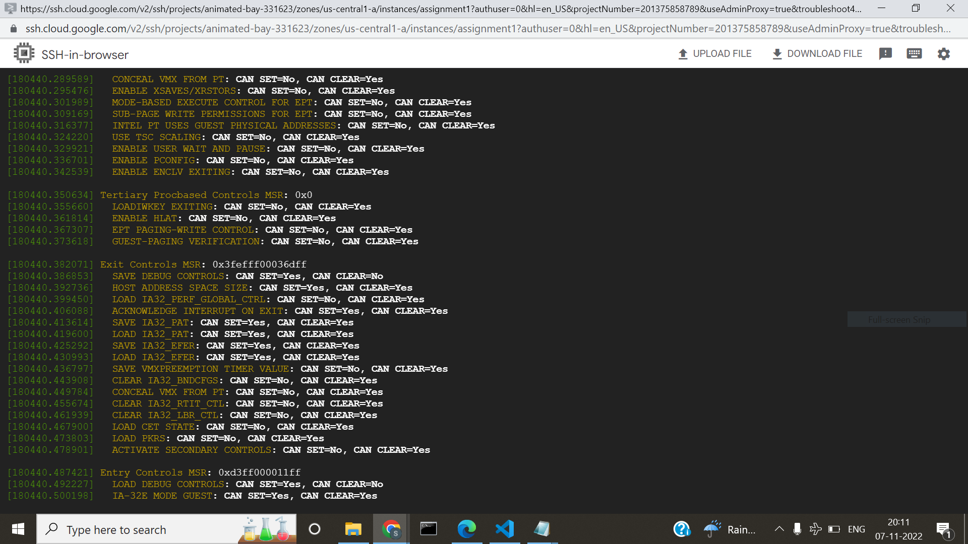Click the DOWNLOAD FILE button
This screenshot has height=544, width=968.
[x=817, y=53]
